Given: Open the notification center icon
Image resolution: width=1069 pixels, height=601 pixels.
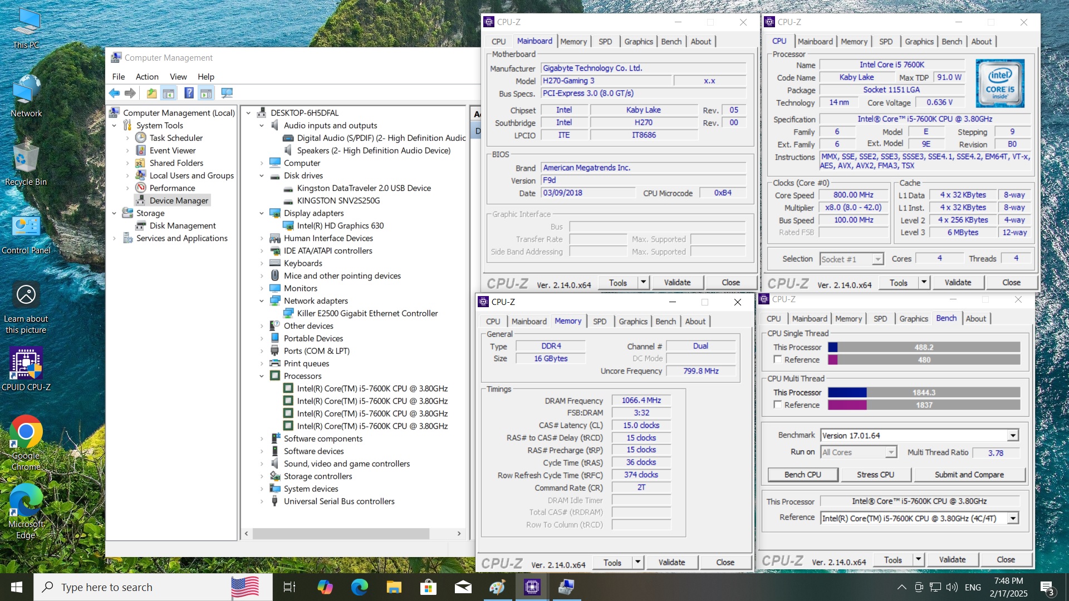Looking at the screenshot, I should click(1047, 587).
